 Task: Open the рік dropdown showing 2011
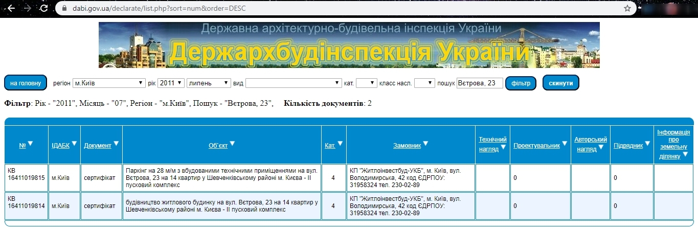[171, 83]
